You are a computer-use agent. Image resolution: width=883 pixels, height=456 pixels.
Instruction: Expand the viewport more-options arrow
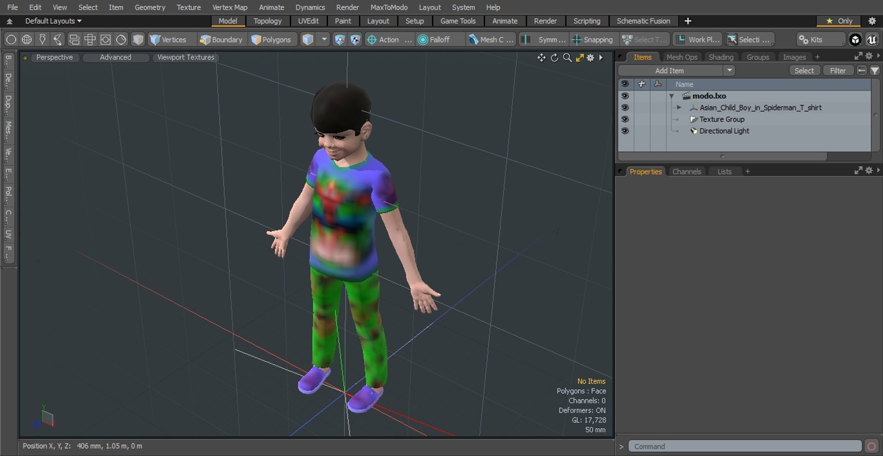point(601,58)
